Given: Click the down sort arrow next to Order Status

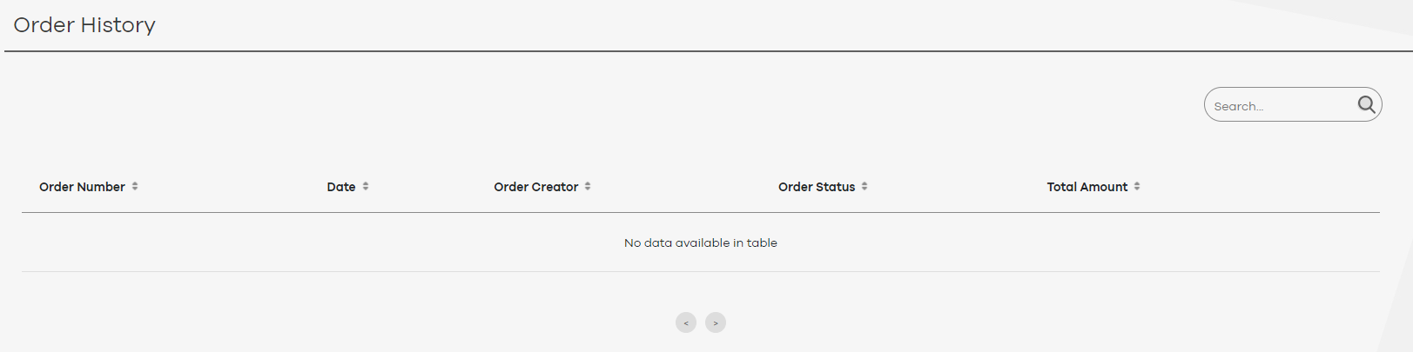Looking at the screenshot, I should click(865, 189).
